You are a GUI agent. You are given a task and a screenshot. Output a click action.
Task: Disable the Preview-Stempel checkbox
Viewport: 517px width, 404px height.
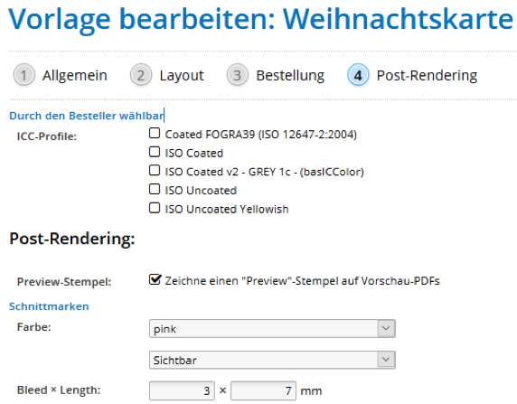tap(155, 279)
